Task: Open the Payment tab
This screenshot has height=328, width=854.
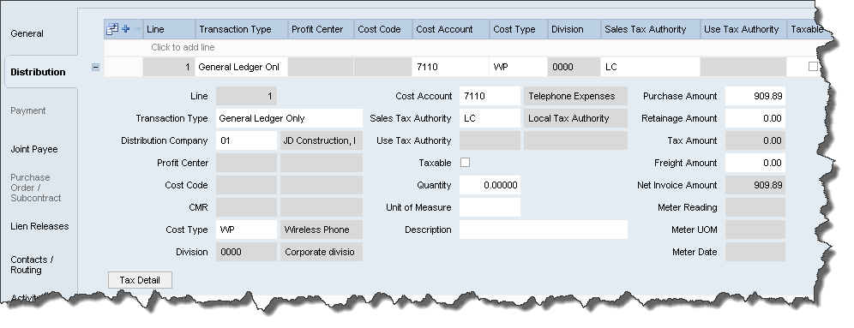Action: coord(27,110)
